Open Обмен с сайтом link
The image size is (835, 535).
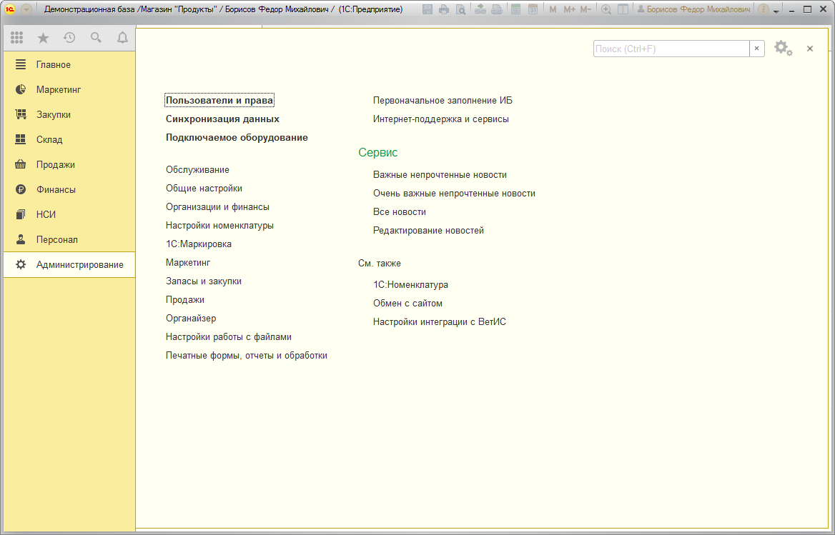407,303
